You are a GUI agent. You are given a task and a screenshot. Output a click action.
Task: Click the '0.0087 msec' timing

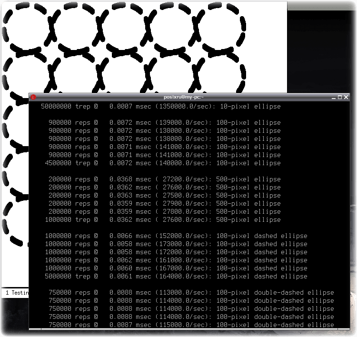[130, 325]
